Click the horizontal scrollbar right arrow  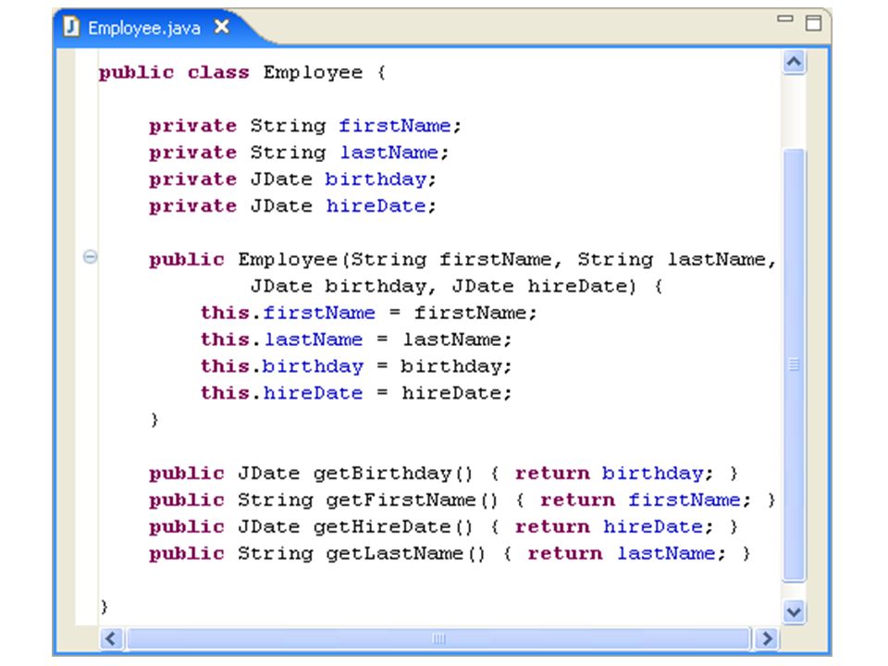767,639
